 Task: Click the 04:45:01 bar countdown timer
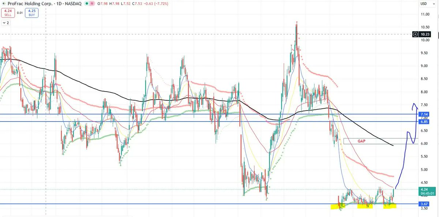tap(427, 193)
